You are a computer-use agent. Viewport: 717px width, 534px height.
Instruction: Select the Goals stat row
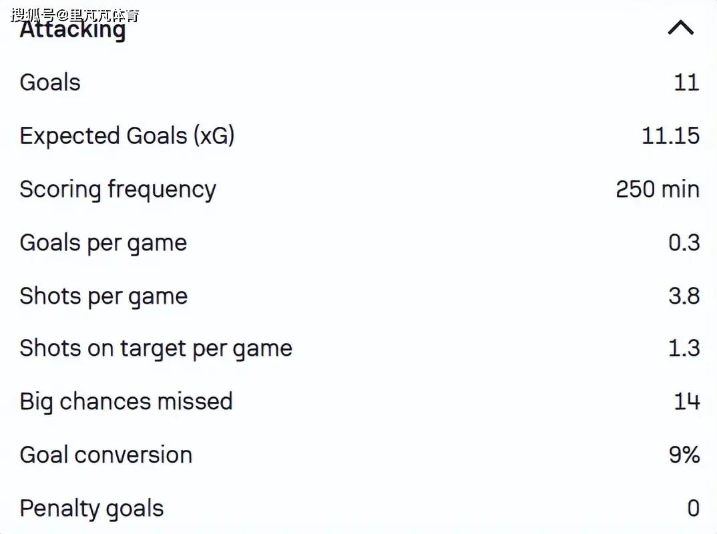point(358,83)
